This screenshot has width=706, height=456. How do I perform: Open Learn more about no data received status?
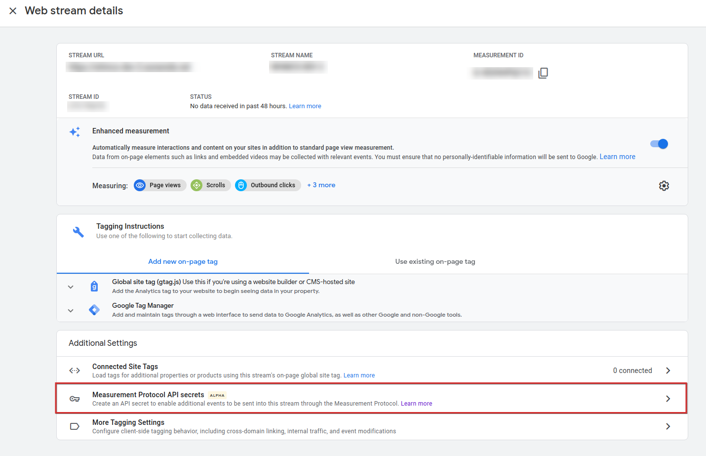(305, 106)
